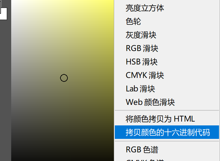Viewport: 220px width, 161px height.
Task: Pick pure white in the color field corner
Action: click(x=12, y=1)
